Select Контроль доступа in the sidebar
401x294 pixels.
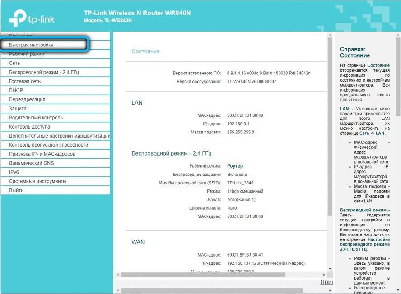(30, 127)
